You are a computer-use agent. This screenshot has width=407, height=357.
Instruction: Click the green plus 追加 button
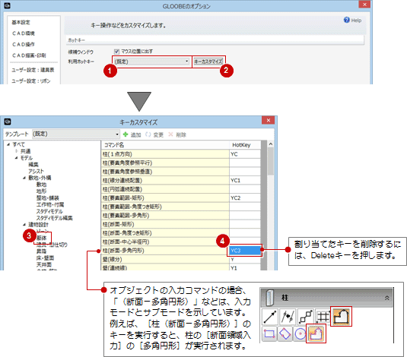pyautogui.click(x=132, y=134)
